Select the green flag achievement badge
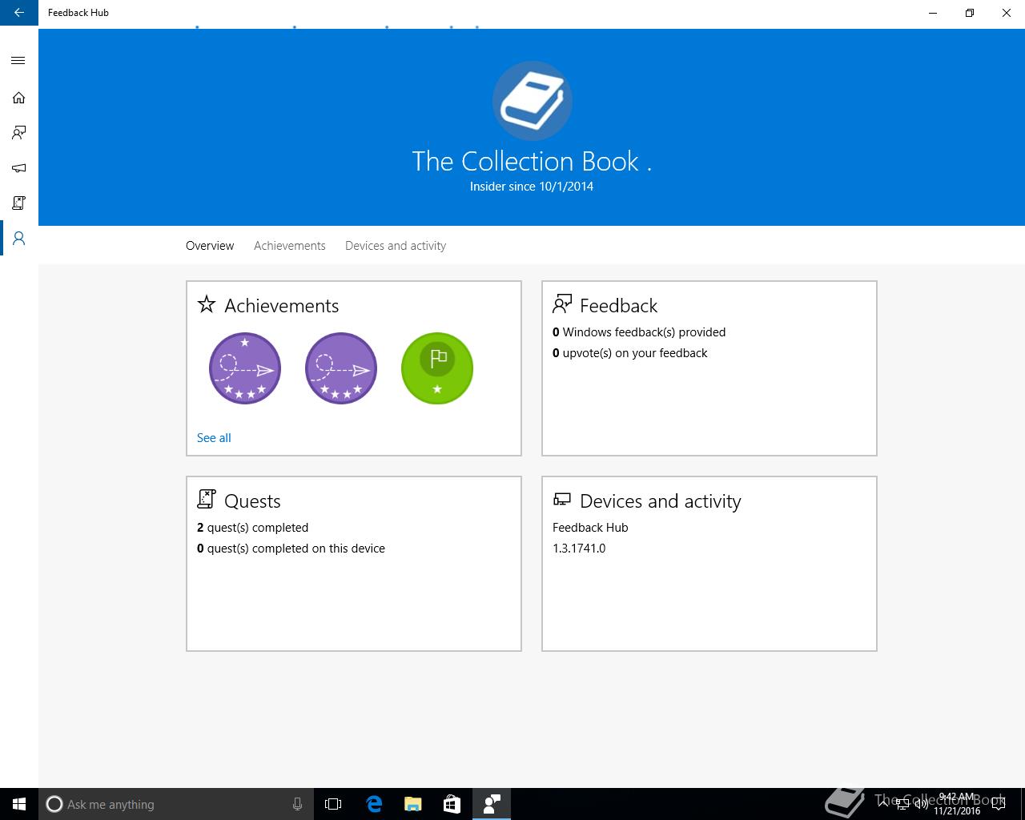Screen dimensions: 1025x820 (437, 368)
